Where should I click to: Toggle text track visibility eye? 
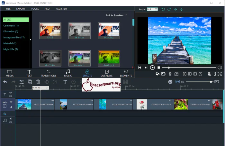pos(11,93)
